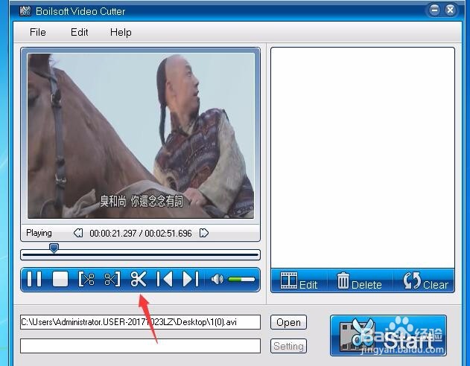This screenshot has height=366, width=470.
Task: Adjust the green volume slider
Action: pos(241,280)
